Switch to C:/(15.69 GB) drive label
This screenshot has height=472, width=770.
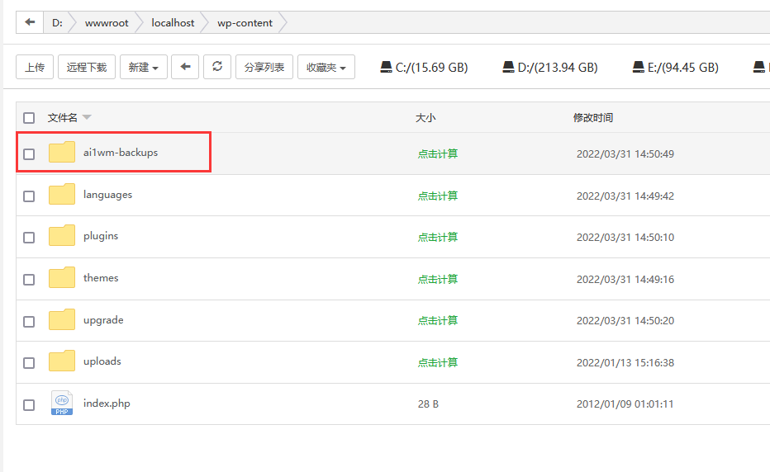431,67
